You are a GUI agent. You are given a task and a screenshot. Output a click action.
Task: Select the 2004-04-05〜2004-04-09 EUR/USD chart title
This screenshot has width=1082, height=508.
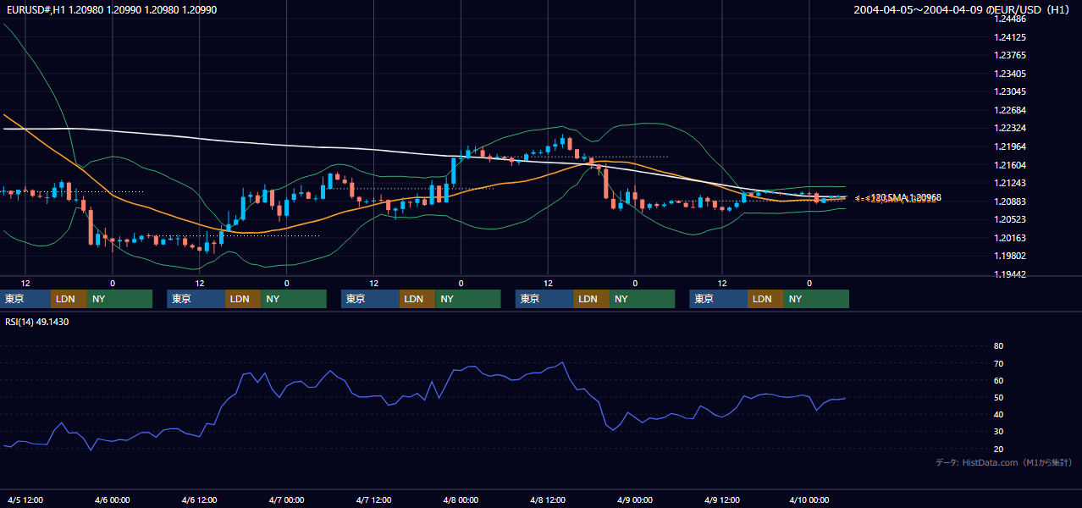tap(963, 10)
